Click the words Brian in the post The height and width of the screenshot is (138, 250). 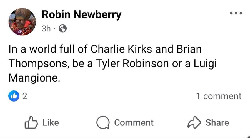tap(189, 49)
